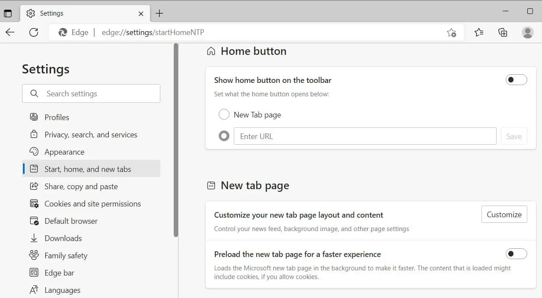Open the user profile avatar icon
The width and height of the screenshot is (542, 298).
[x=527, y=32]
